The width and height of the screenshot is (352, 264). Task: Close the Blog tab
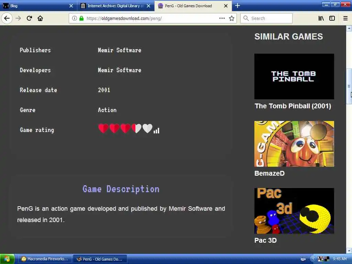click(x=71, y=6)
